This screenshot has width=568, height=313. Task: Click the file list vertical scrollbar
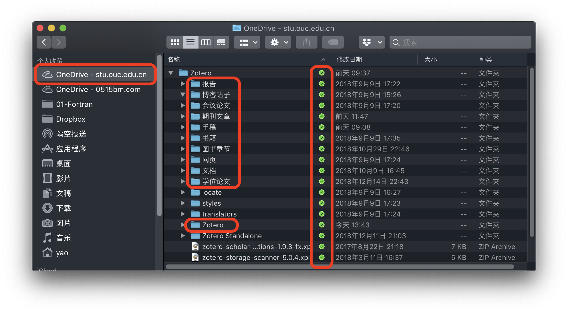pyautogui.click(x=532, y=152)
